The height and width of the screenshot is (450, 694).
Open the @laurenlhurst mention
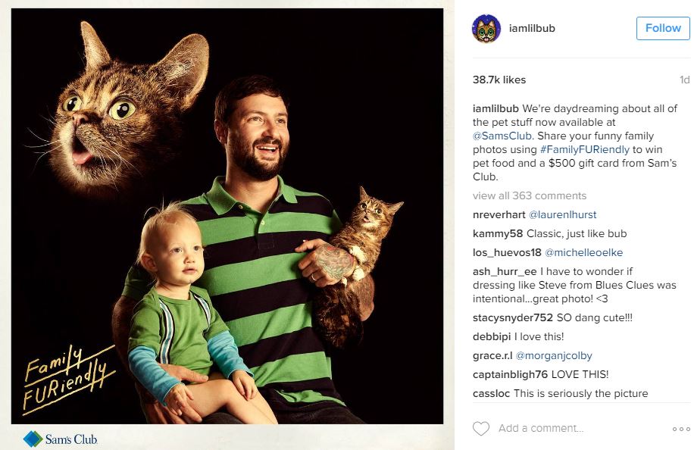(x=562, y=214)
